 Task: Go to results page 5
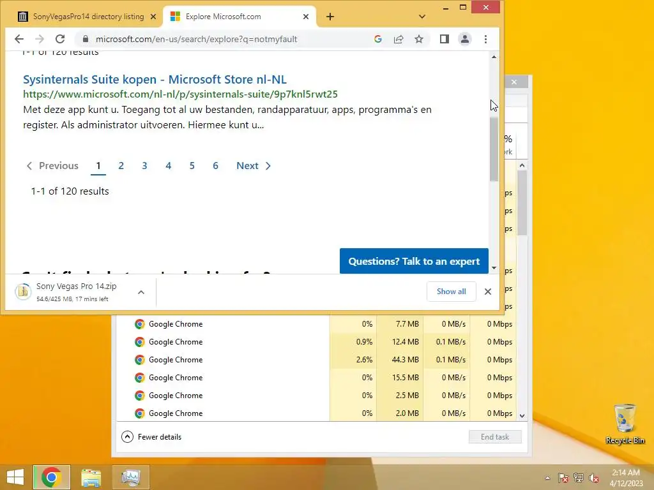coord(192,166)
